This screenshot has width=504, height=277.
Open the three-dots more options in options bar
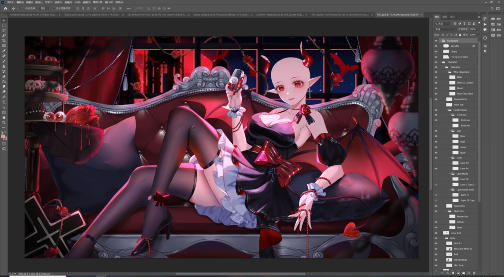(x=129, y=8)
